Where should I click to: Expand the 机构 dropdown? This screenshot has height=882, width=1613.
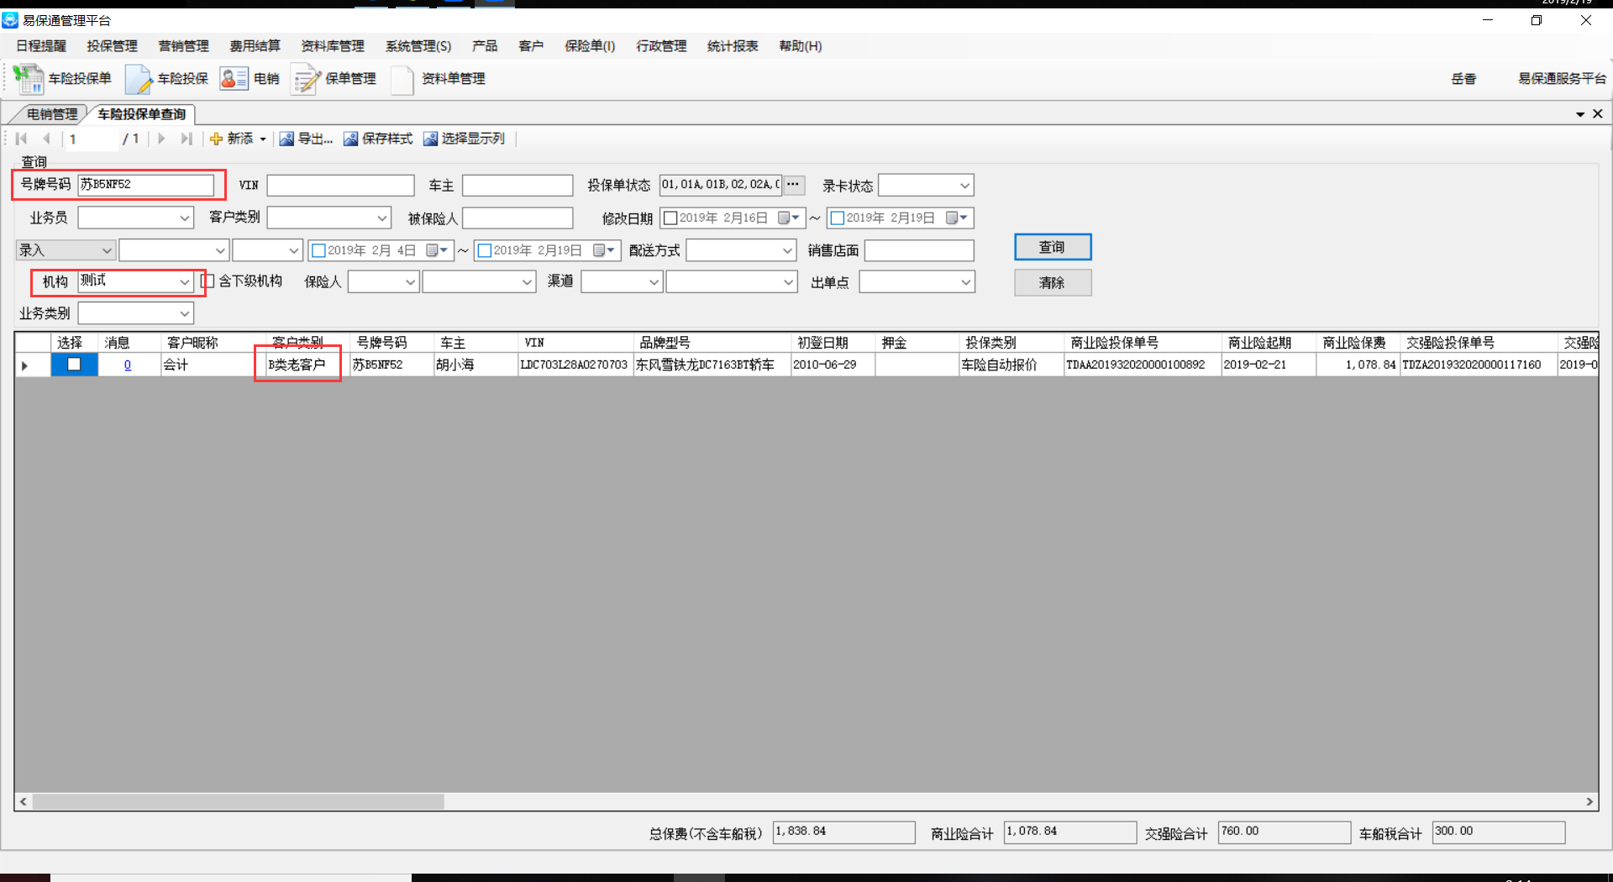[x=184, y=282]
